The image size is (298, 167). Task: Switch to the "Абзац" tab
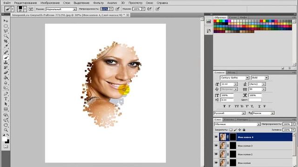click(231, 72)
